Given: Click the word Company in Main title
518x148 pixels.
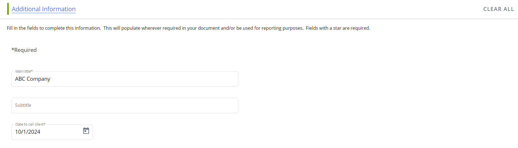Looking at the screenshot, I should coord(38,79).
